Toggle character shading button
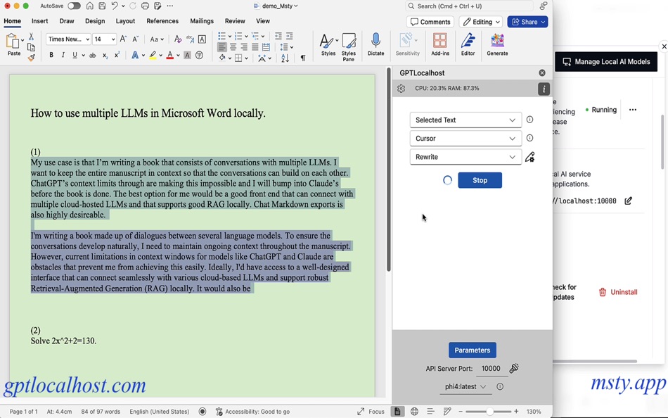Viewport: 668px width, 418px height. [187, 55]
